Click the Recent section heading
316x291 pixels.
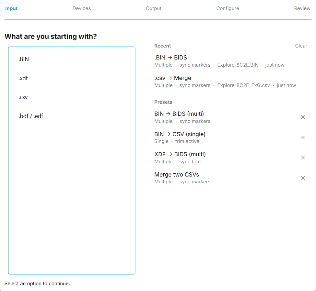pyautogui.click(x=162, y=46)
